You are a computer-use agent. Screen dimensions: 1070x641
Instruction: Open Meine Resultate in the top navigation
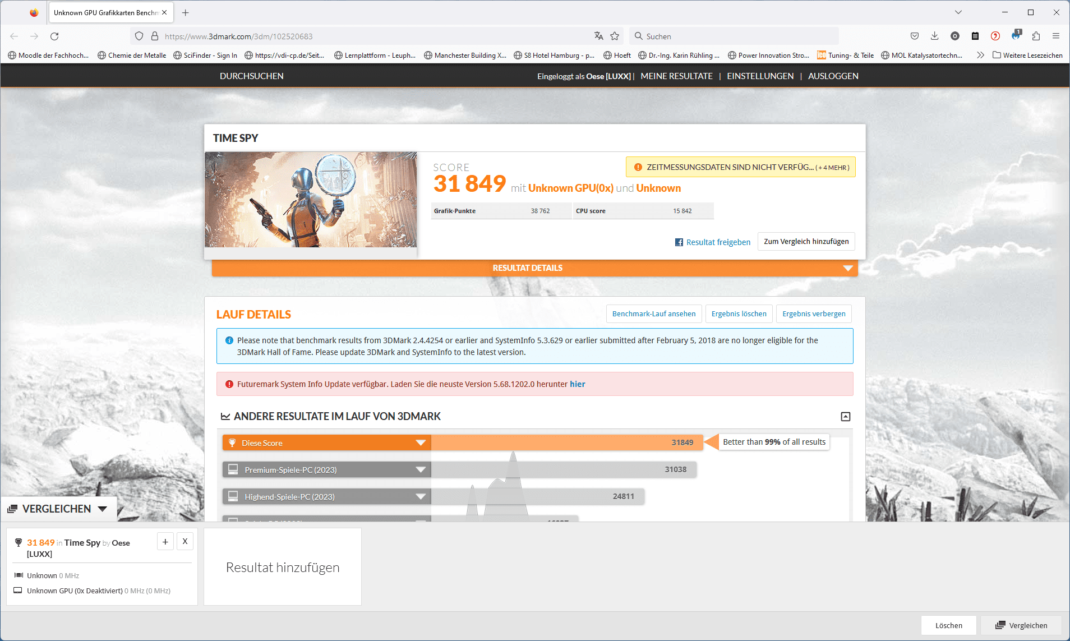(x=676, y=76)
